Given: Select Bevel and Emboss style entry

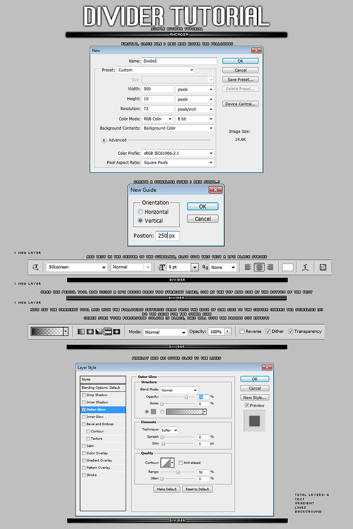Looking at the screenshot, I should point(103,424).
